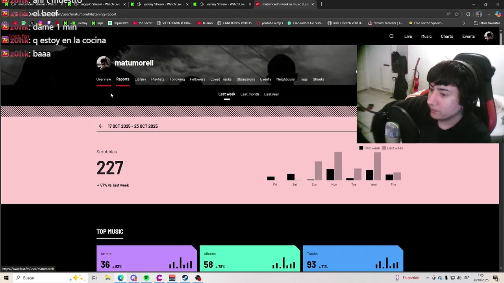Open the Artists top music card
This screenshot has width=504, height=283.
point(146,258)
